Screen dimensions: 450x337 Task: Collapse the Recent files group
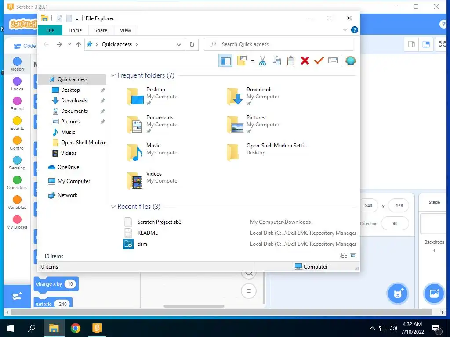[x=113, y=207]
